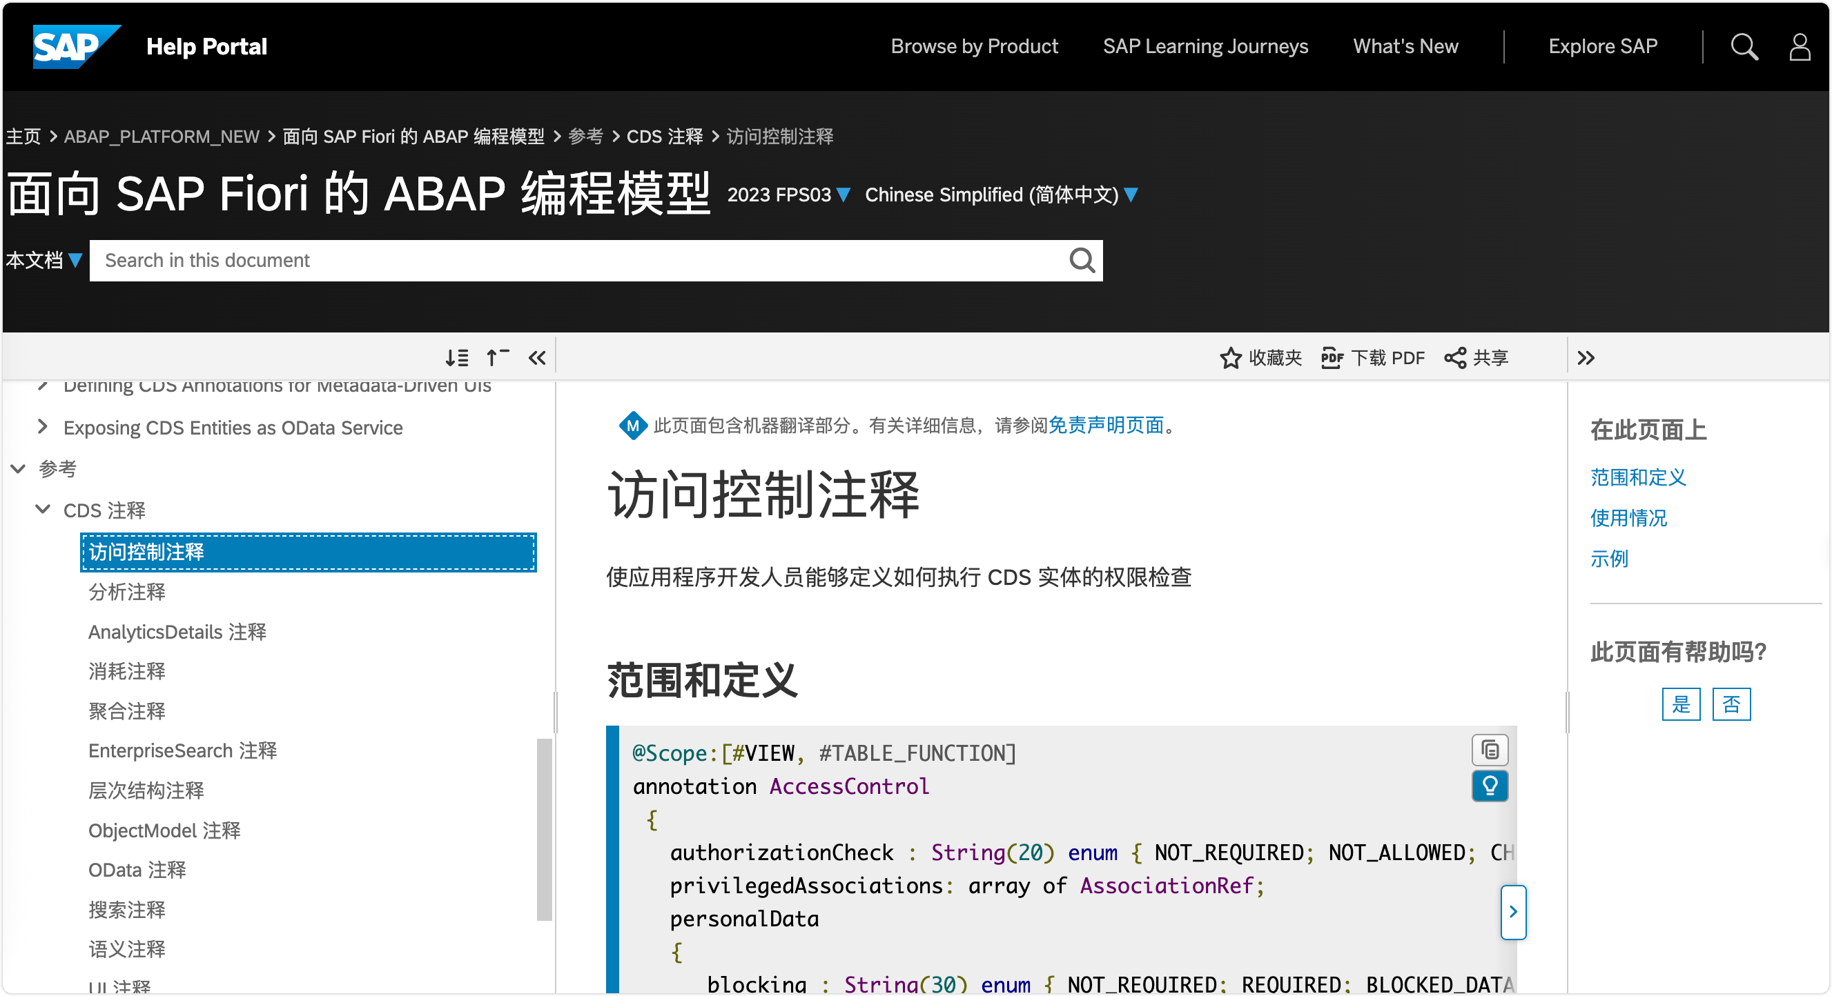The image size is (1832, 996).
Task: Click the download PDF icon
Action: coord(1332,358)
